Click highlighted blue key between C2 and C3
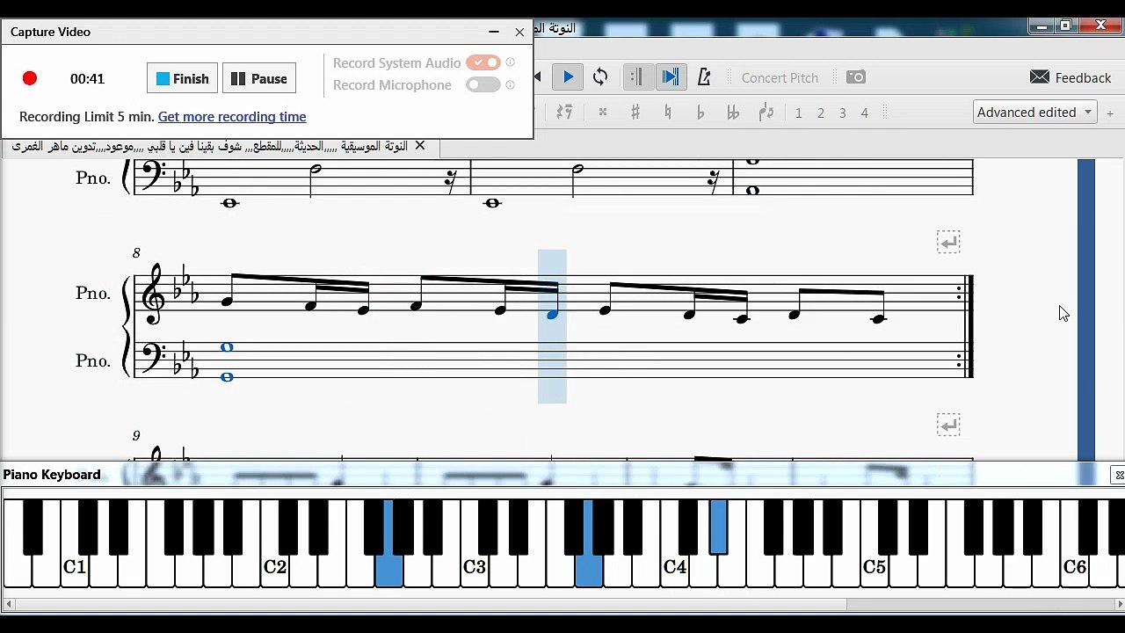 coord(388,570)
